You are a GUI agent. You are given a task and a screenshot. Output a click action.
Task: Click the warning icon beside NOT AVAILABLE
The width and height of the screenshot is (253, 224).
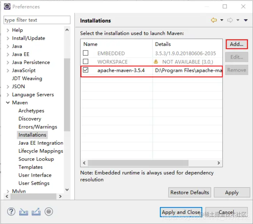[156, 62]
